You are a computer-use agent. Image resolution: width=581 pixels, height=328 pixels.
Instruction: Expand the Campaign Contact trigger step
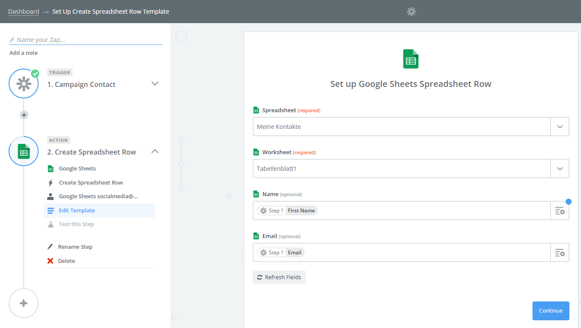pos(155,83)
